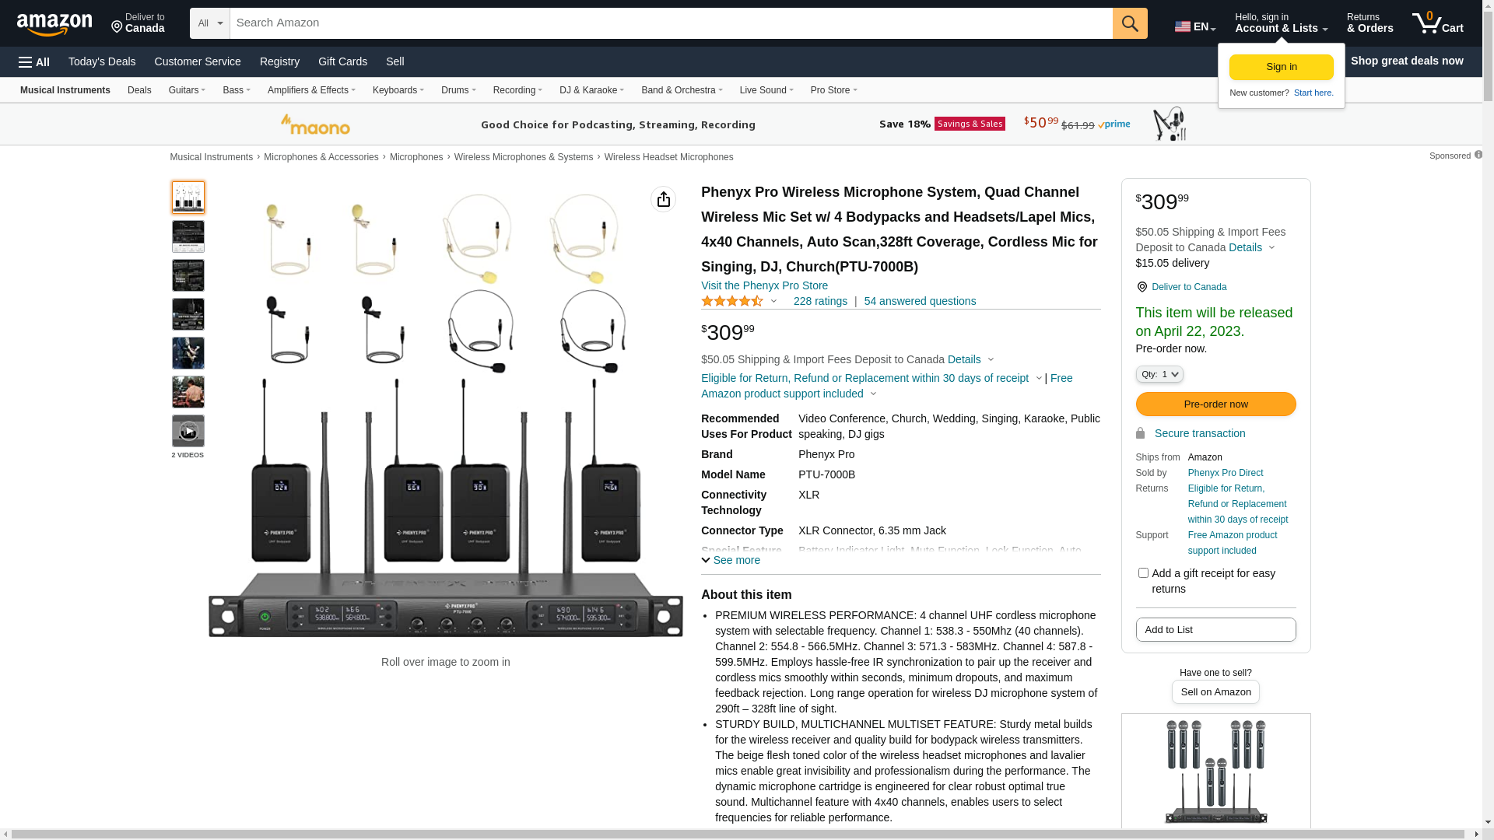Click the Add to List button
The height and width of the screenshot is (840, 1494).
point(1215,630)
